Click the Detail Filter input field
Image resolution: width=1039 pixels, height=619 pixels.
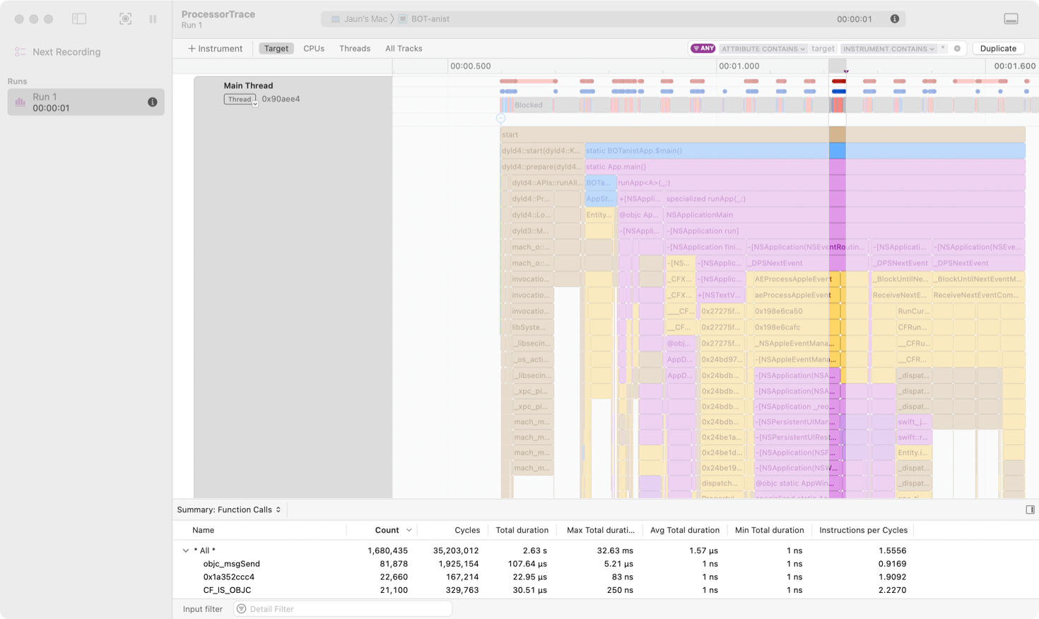click(x=348, y=609)
